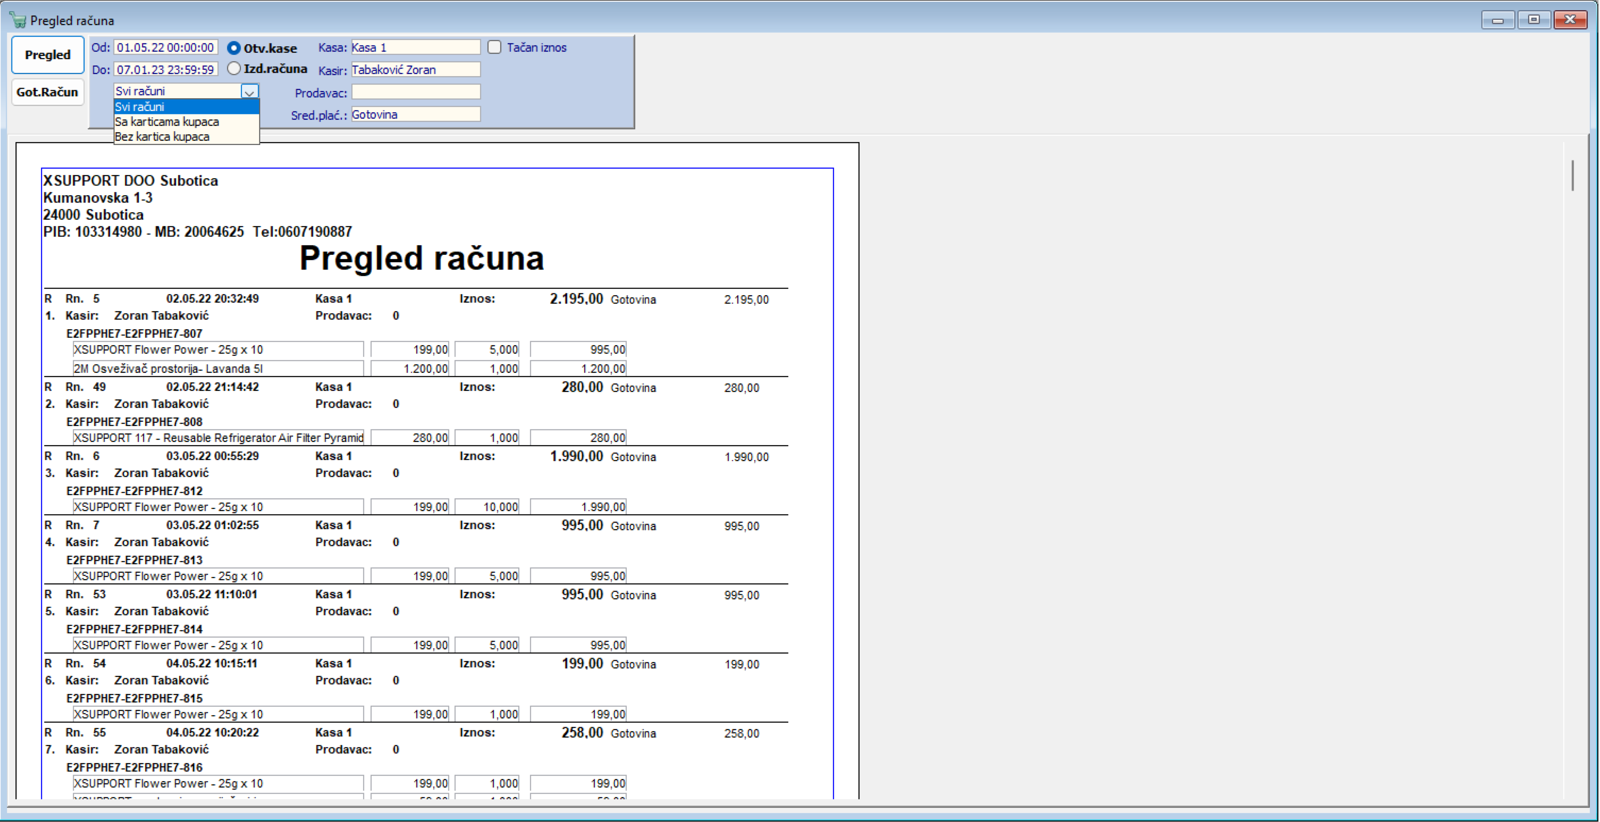Image resolution: width=1600 pixels, height=822 pixels.
Task: Click the Sred.plać. field showing Gotovina
Action: pyautogui.click(x=415, y=114)
